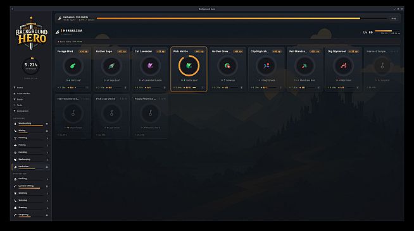This screenshot has width=414, height=231.
Task: Click the base stats bar under the Herbalism title
Action: coord(228,42)
